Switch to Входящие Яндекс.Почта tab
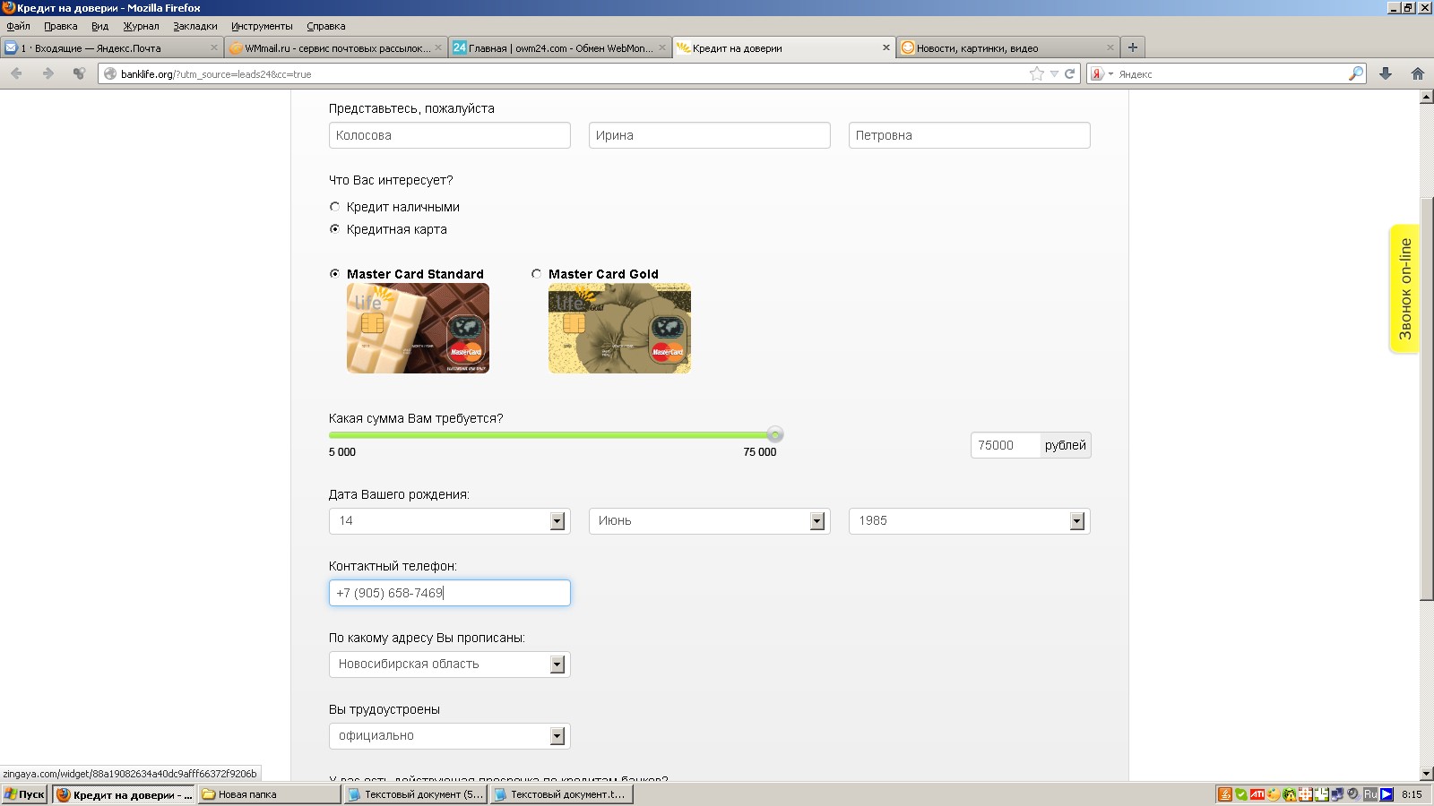This screenshot has width=1434, height=806. point(112,47)
